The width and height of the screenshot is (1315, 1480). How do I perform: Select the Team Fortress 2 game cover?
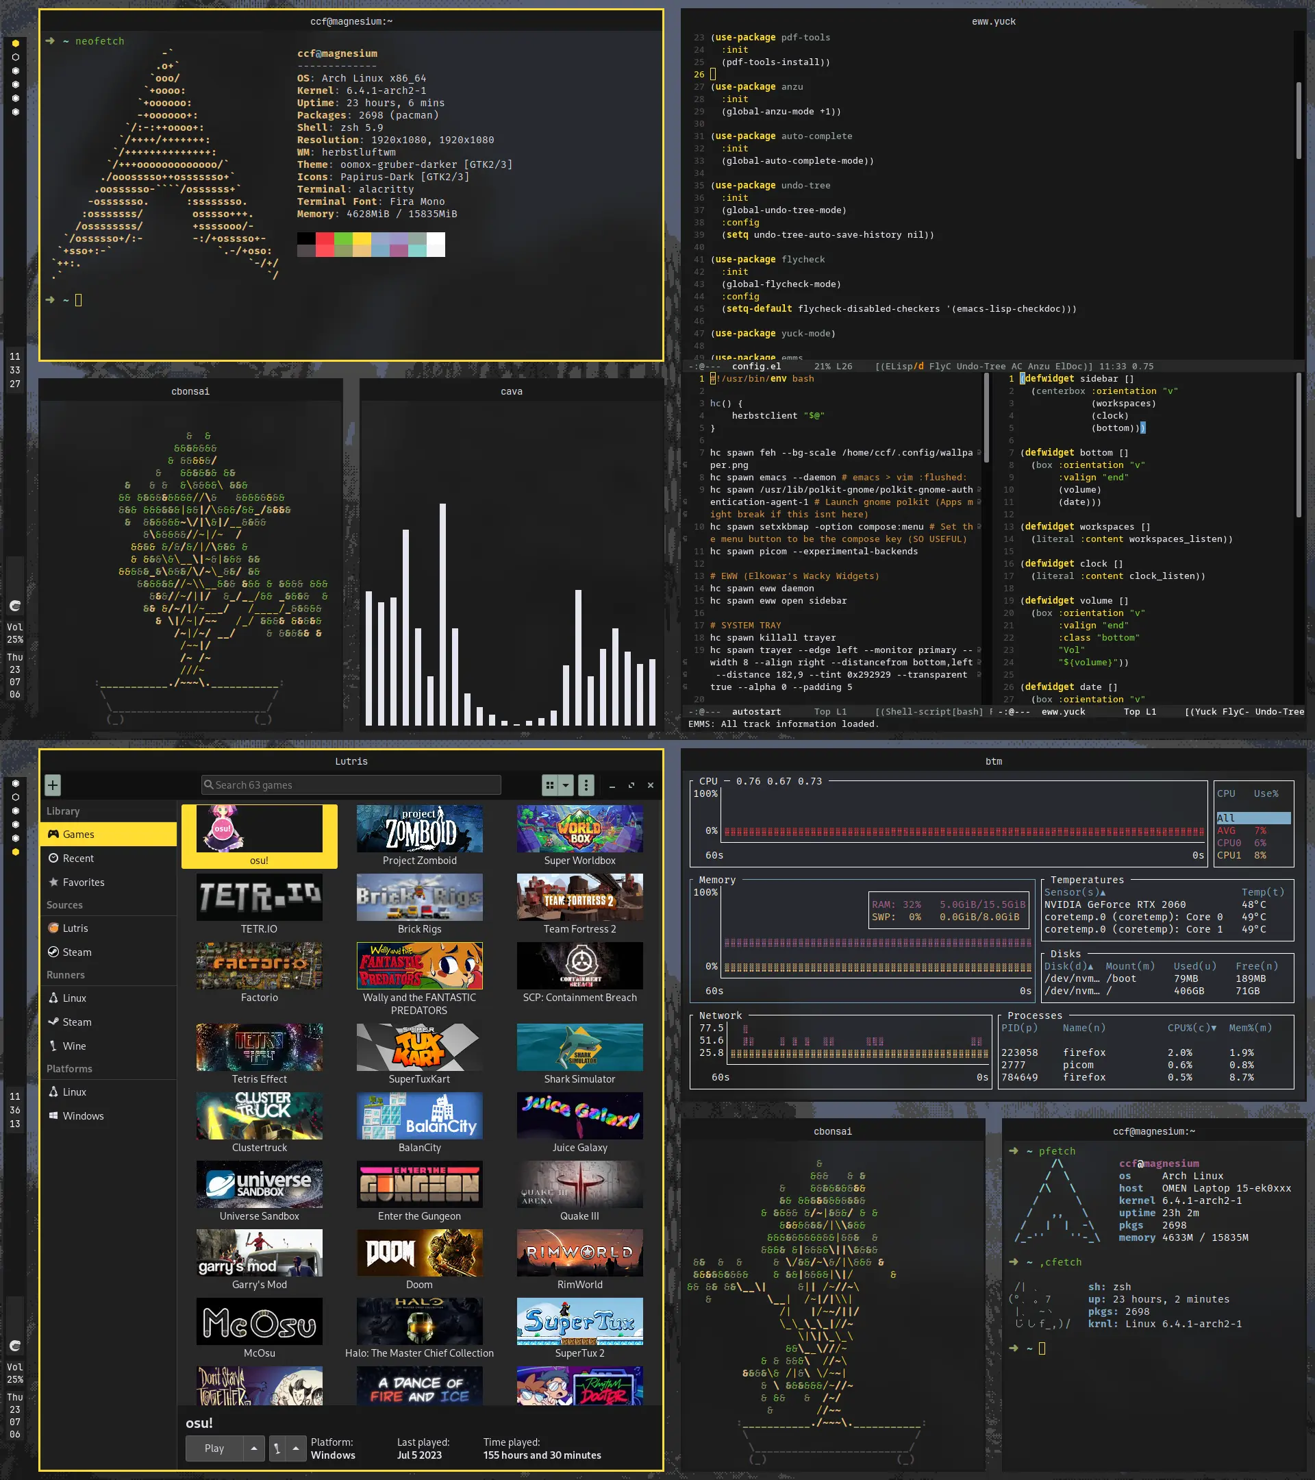click(579, 897)
